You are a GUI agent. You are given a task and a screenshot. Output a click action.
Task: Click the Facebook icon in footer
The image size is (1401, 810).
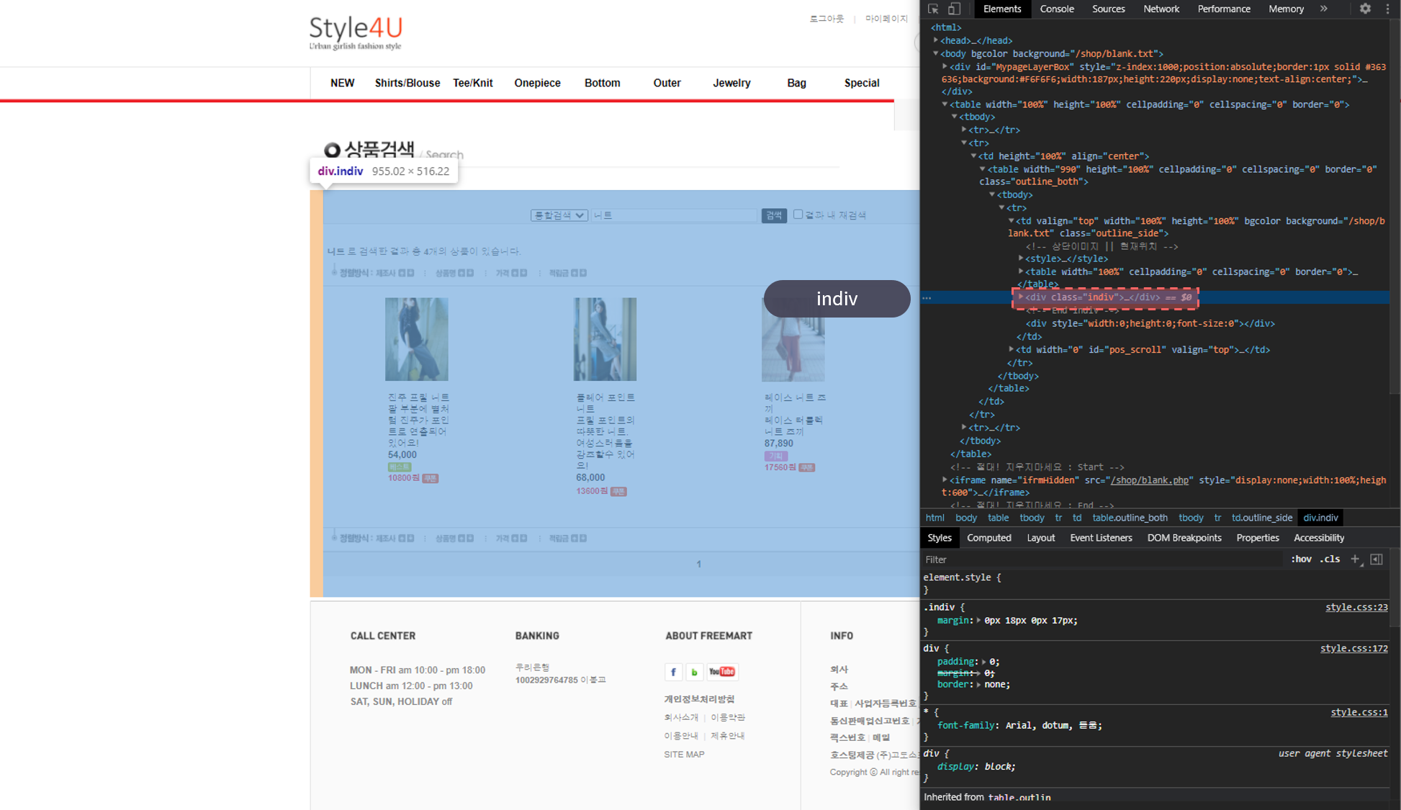(673, 672)
